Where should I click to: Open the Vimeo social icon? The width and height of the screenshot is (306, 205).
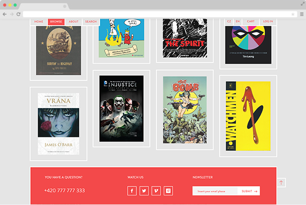(x=156, y=191)
